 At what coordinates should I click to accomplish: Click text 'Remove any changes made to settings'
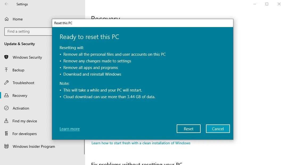click(x=97, y=61)
